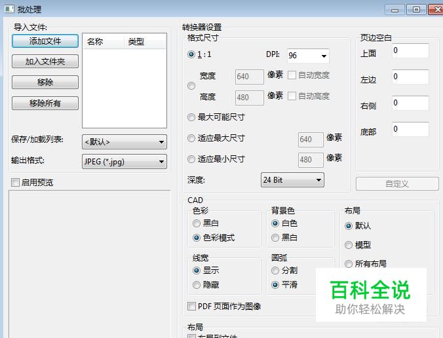Screen dimensions: 443x338
Task: Select 分割 under 圆弧
Action: pyautogui.click(x=275, y=271)
